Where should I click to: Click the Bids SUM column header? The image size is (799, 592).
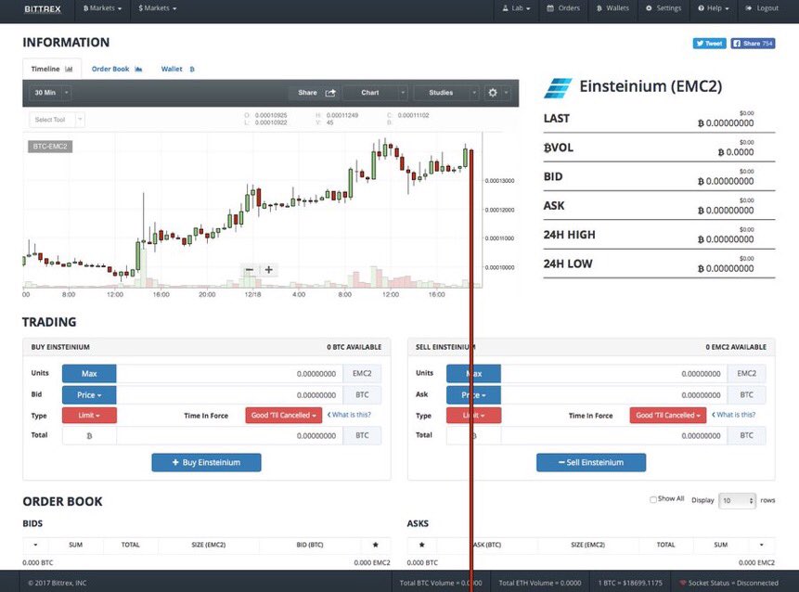click(x=76, y=545)
